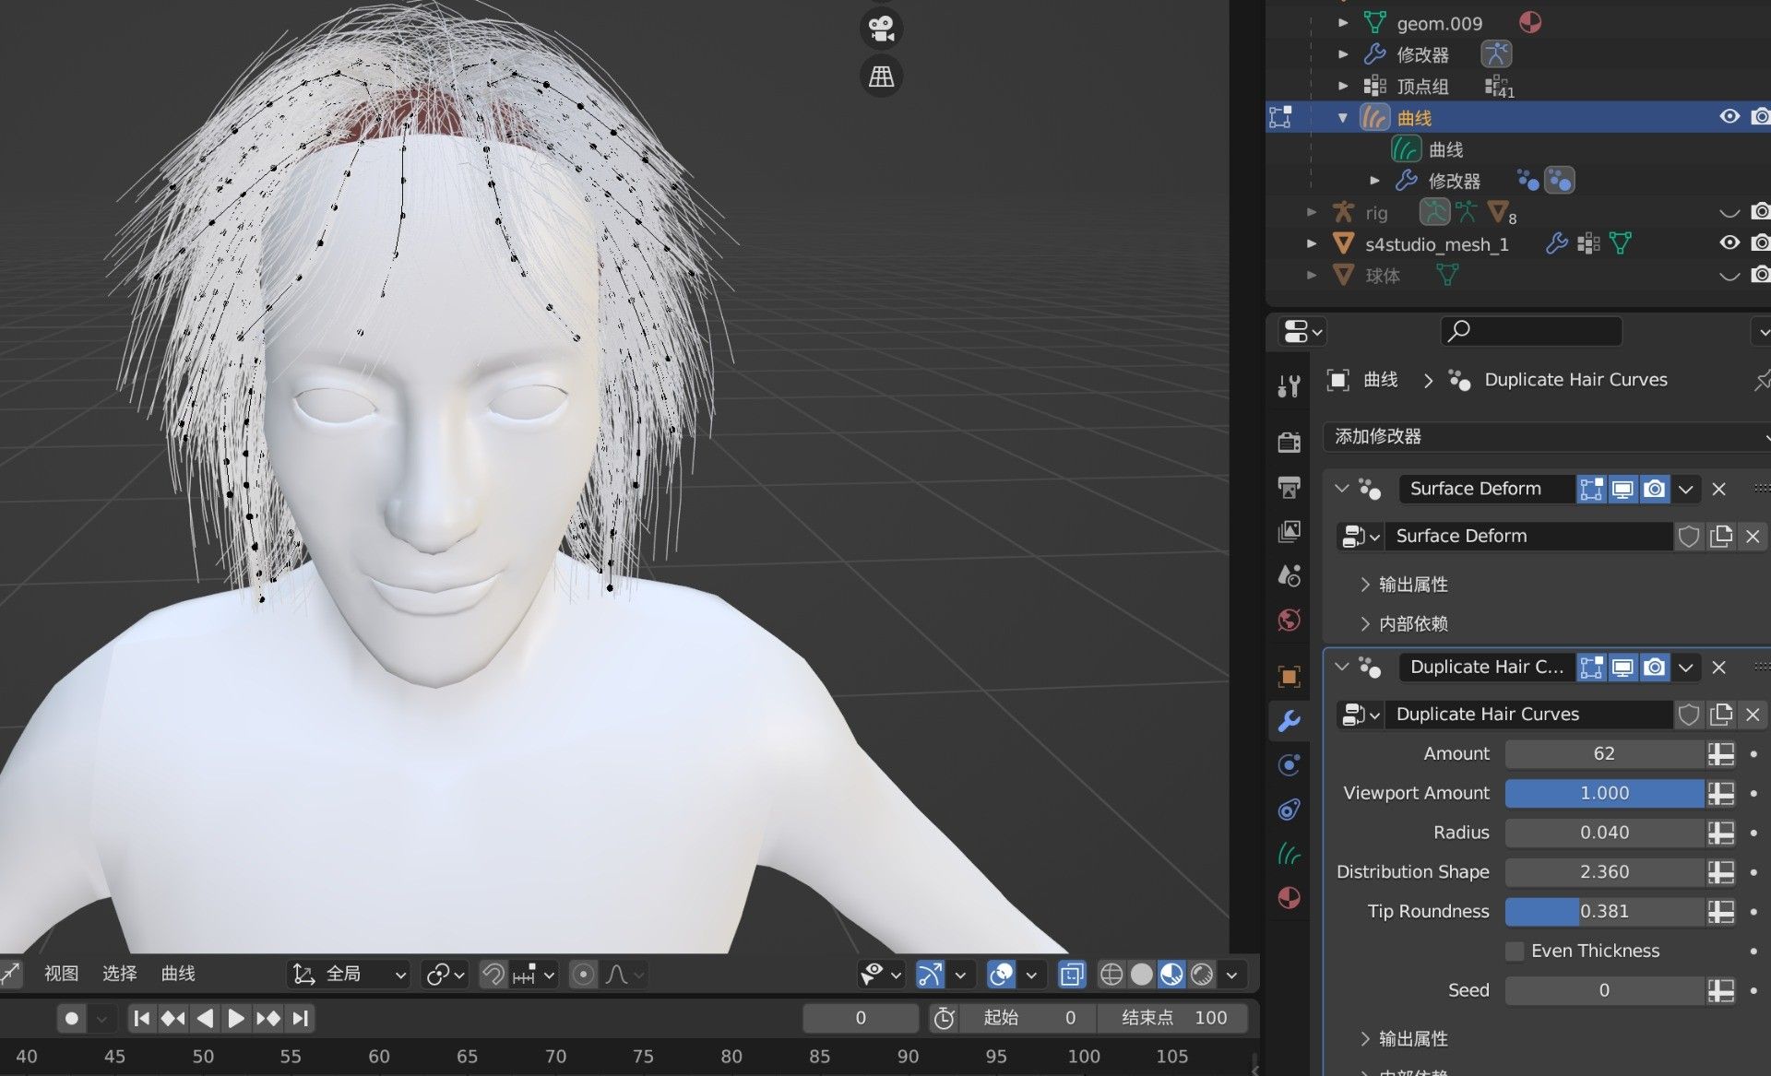Toggle pin icon in properties breadcrumb

coord(1761,380)
